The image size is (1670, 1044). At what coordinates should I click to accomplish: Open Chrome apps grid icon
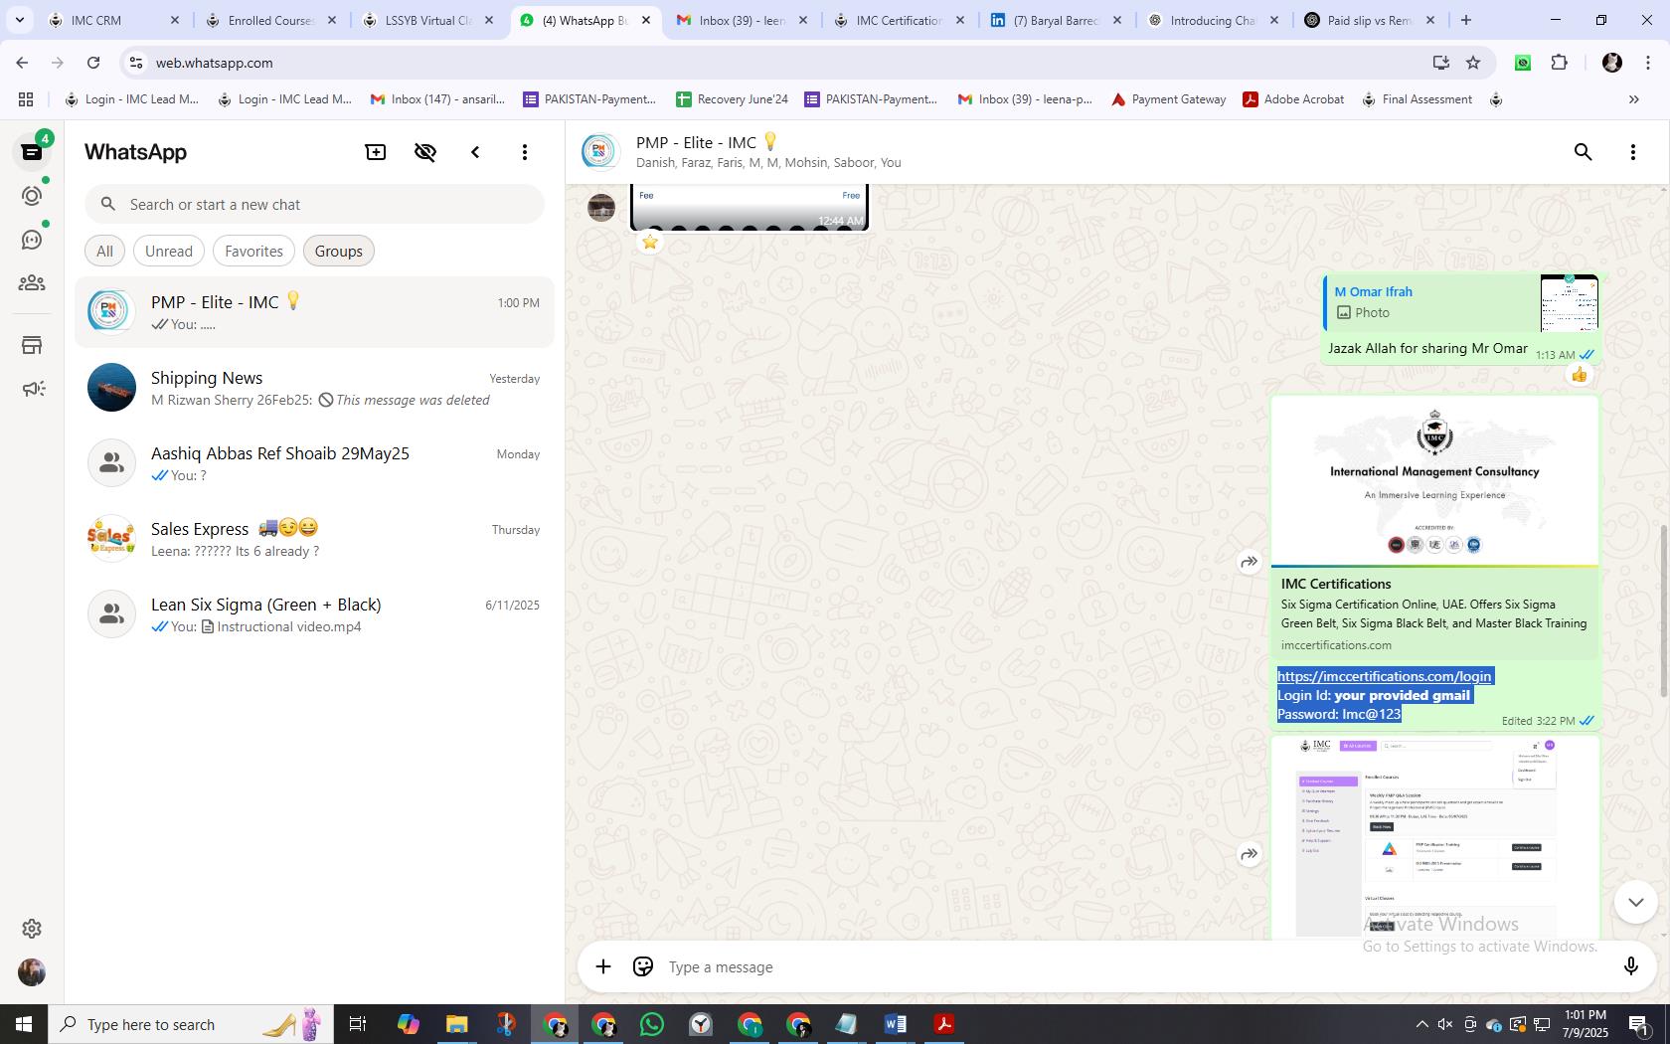26,99
